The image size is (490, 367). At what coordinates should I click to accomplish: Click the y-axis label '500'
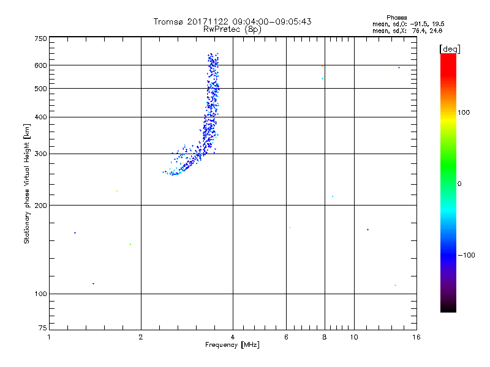click(x=40, y=89)
